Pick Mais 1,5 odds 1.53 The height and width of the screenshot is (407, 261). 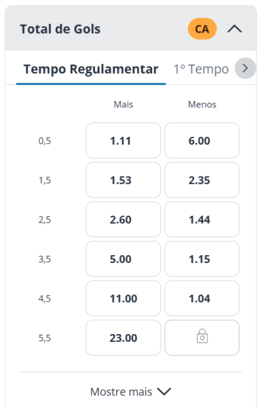tap(123, 180)
